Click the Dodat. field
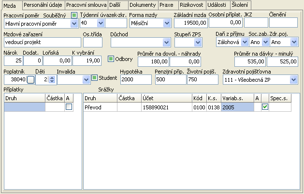Screen dimensions: 304x194 [33, 61]
